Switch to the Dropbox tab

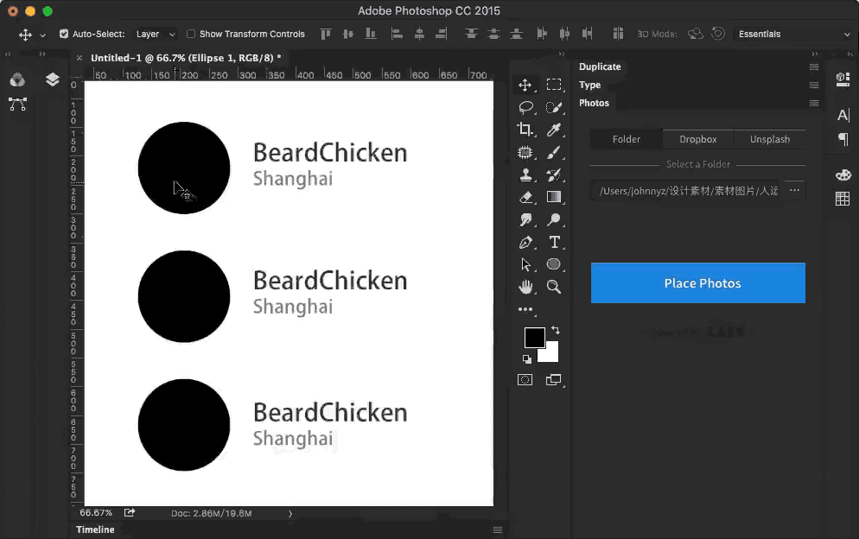[x=697, y=139]
